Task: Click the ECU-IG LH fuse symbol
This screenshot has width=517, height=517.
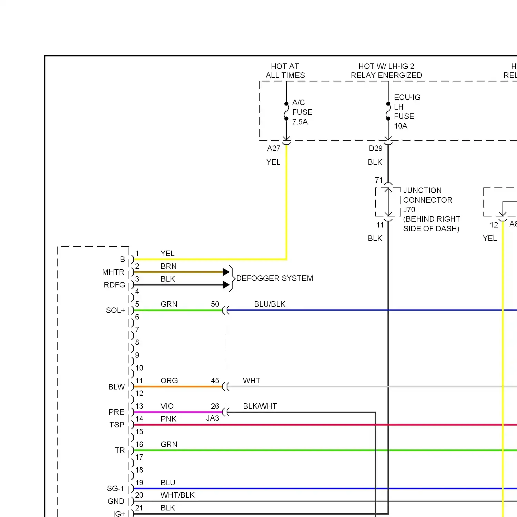Action: (x=388, y=111)
